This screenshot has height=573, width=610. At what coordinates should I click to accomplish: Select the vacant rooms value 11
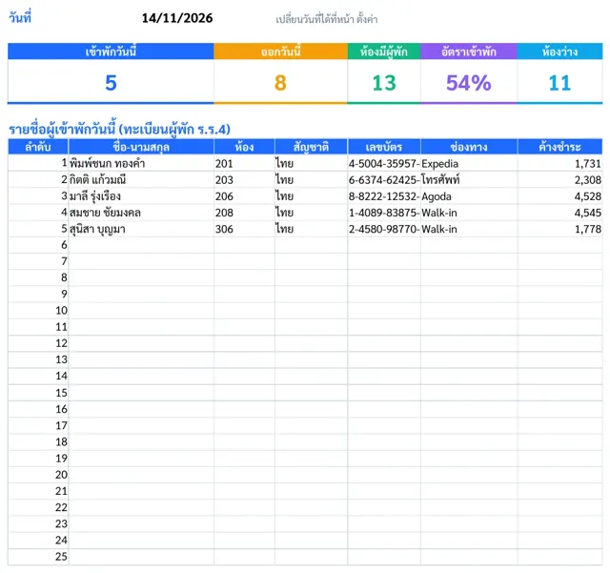[x=559, y=83]
